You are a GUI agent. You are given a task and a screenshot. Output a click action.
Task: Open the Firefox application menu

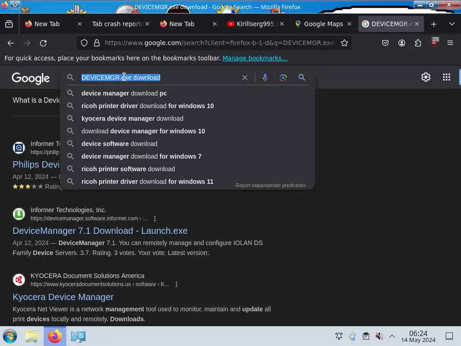[x=450, y=43]
